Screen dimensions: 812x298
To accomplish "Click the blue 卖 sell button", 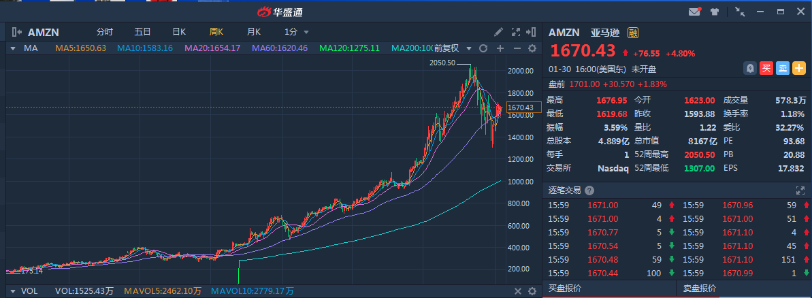I will click(783, 68).
